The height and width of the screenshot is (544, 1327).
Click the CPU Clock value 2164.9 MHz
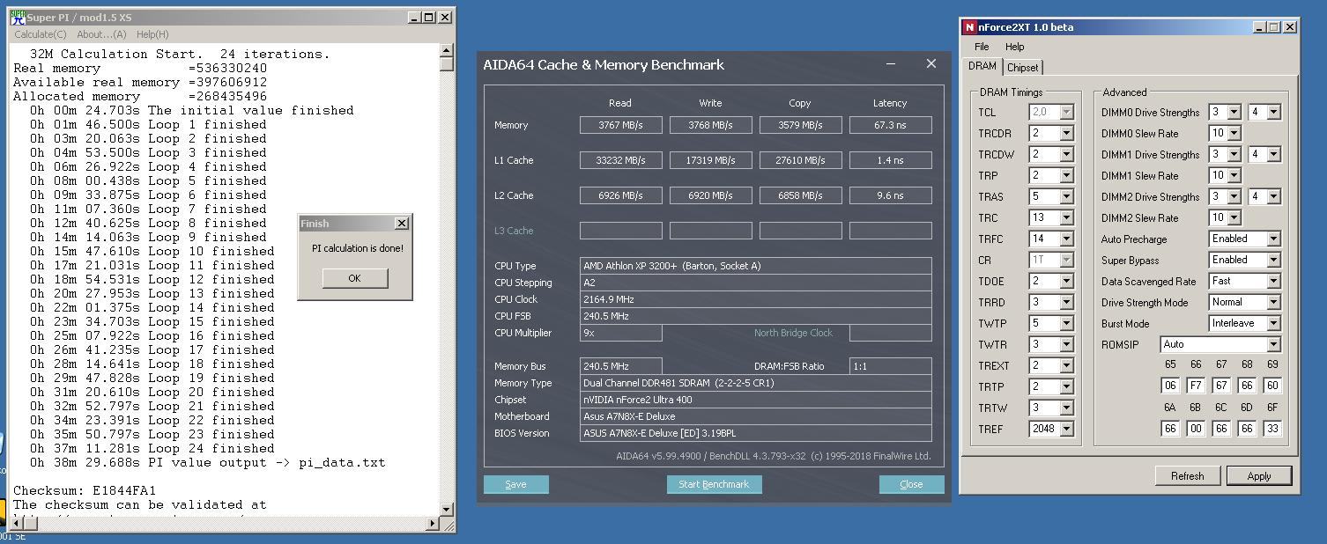(x=755, y=299)
